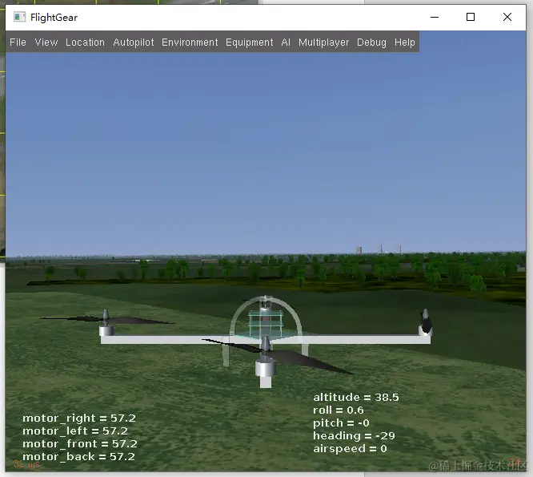This screenshot has height=477, width=533.
Task: Maximize the FlightGear window
Action: [471, 17]
